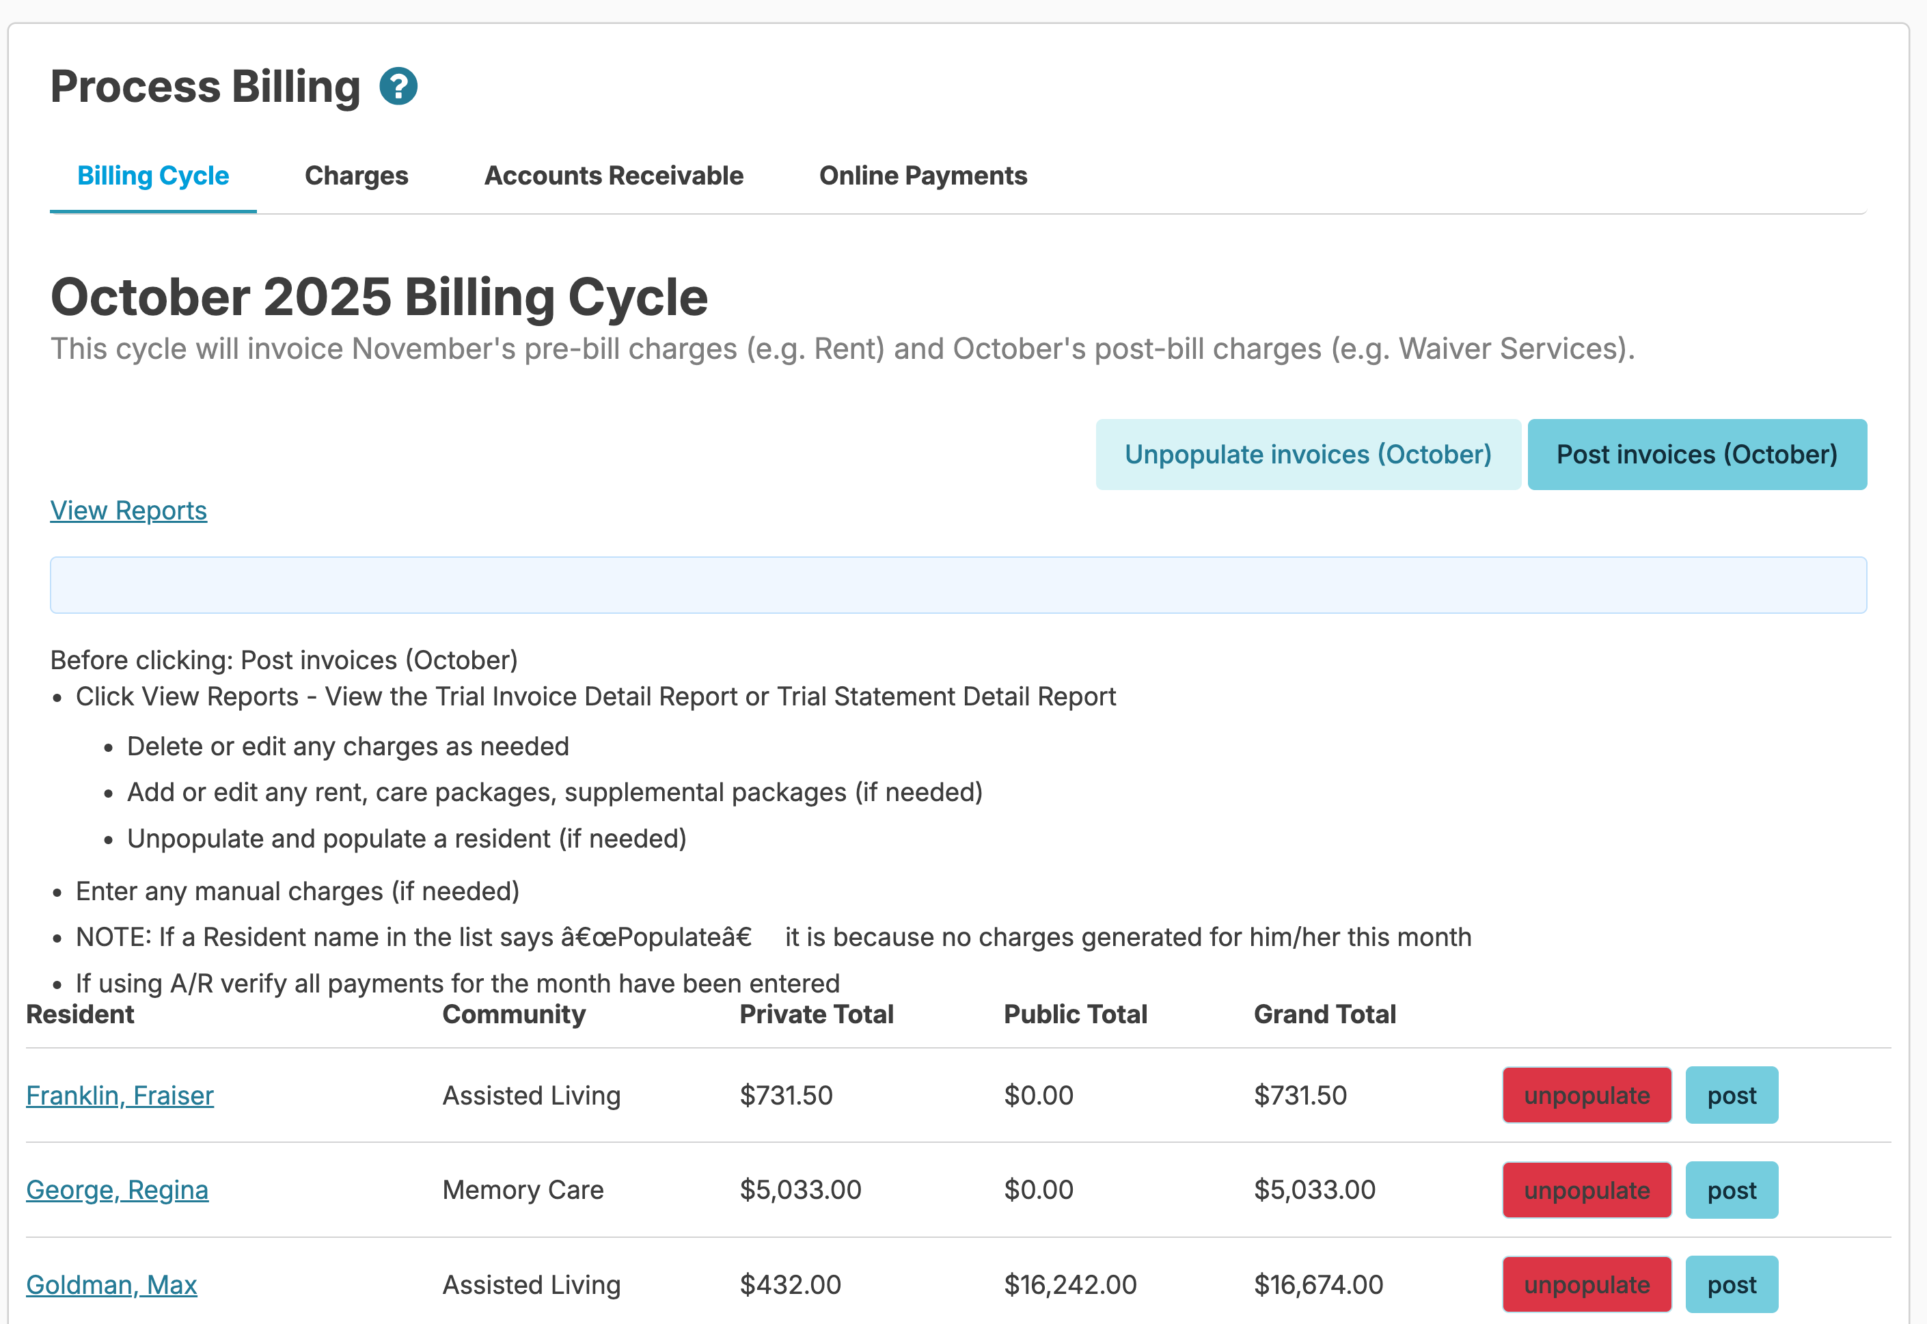Click Unpopulate invoices (October) button
1927x1324 pixels.
[1308, 455]
